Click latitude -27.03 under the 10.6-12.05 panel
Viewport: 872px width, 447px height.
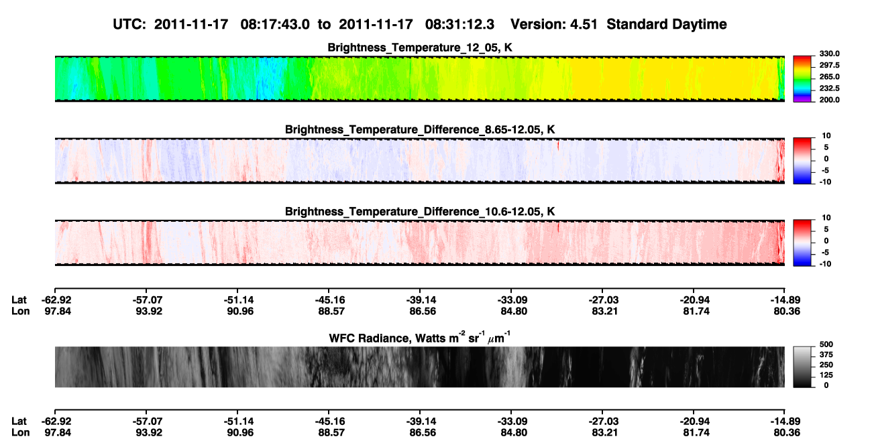[x=602, y=300]
